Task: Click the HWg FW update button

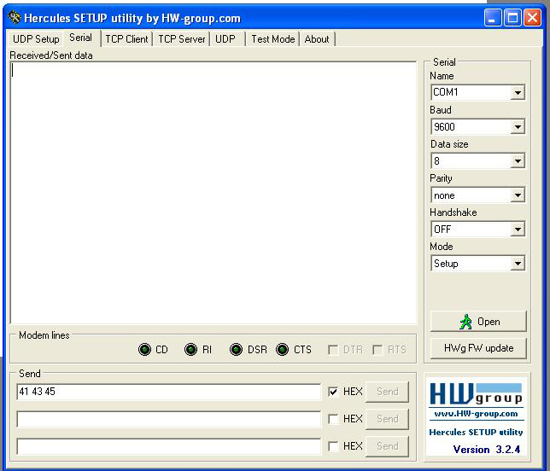Action: click(x=478, y=348)
